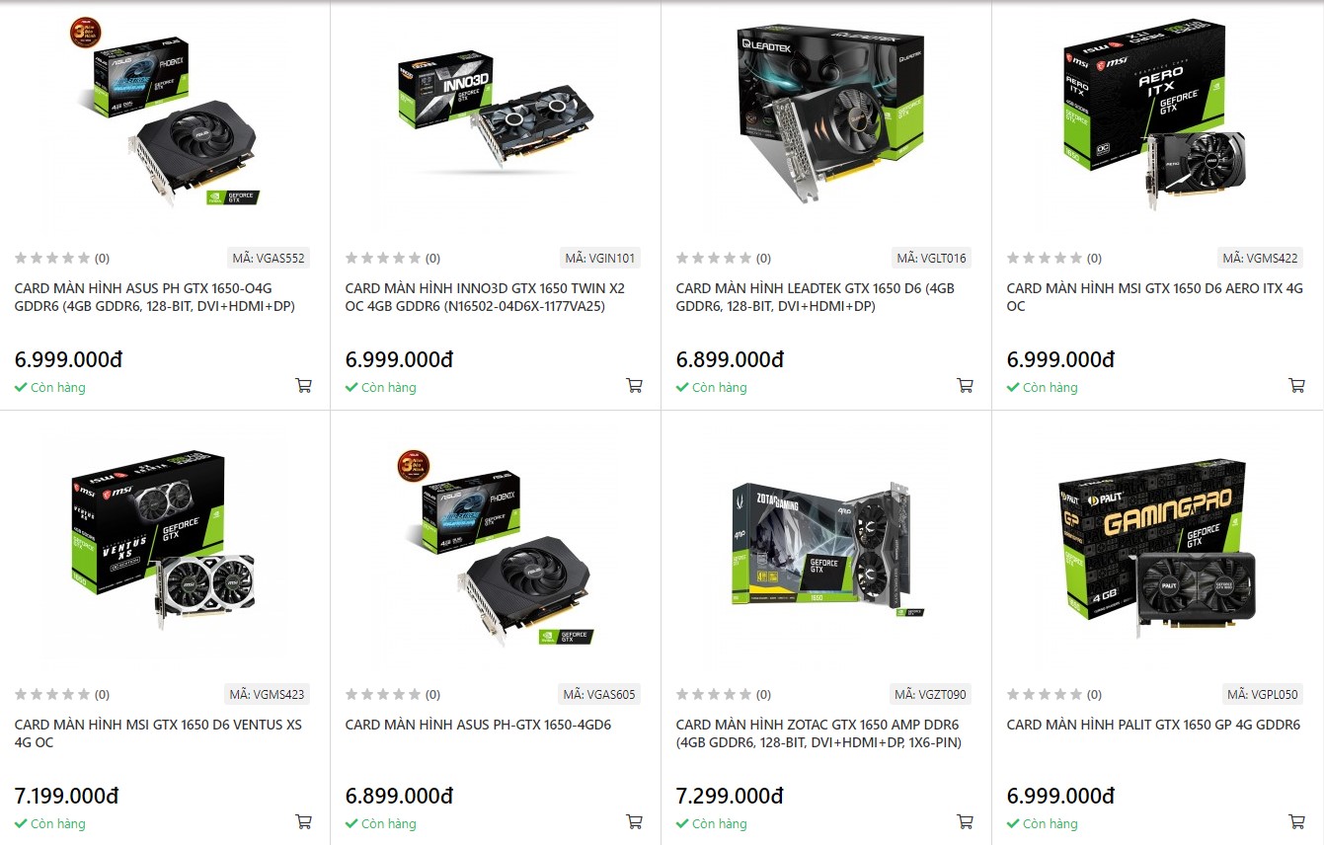Add Leadtek GTX 1650 D6 to cart
The image size is (1324, 845).
[966, 385]
